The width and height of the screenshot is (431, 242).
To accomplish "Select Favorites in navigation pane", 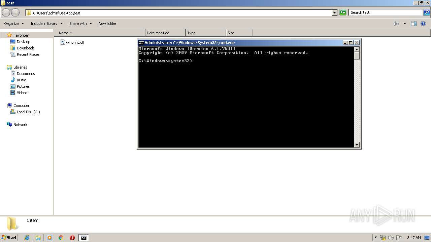I will point(21,35).
